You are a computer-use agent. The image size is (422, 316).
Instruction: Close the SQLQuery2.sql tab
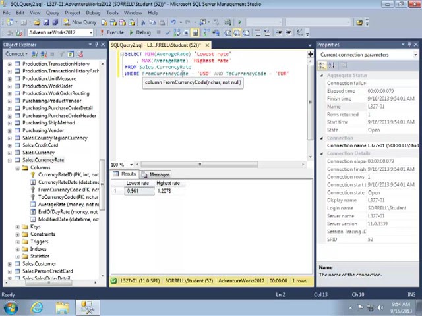point(207,45)
